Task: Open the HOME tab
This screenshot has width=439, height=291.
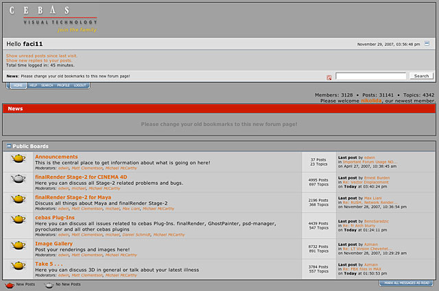Action: [19, 86]
